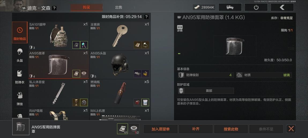The width and height of the screenshot is (308, 138).
Task: Click the 搜索此物 button
Action: point(231,129)
